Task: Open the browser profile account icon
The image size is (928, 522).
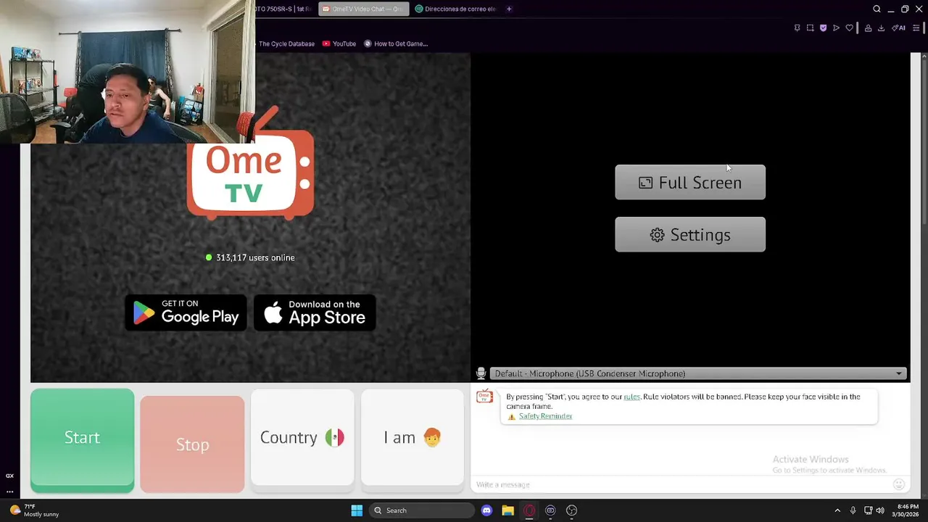Action: point(868,28)
